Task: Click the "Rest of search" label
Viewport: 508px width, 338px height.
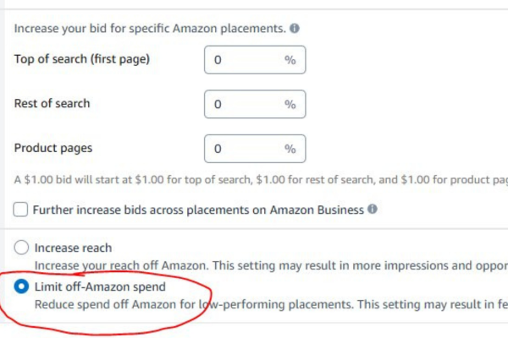Action: (52, 104)
